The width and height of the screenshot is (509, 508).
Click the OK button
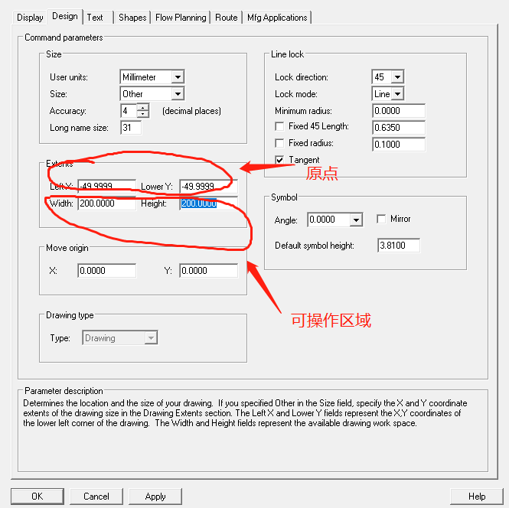[38, 496]
